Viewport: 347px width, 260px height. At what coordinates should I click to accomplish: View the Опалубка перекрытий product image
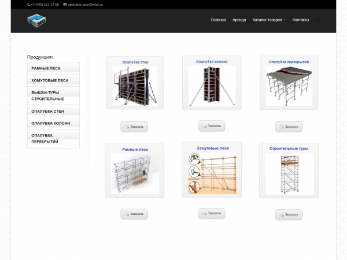tap(289, 86)
